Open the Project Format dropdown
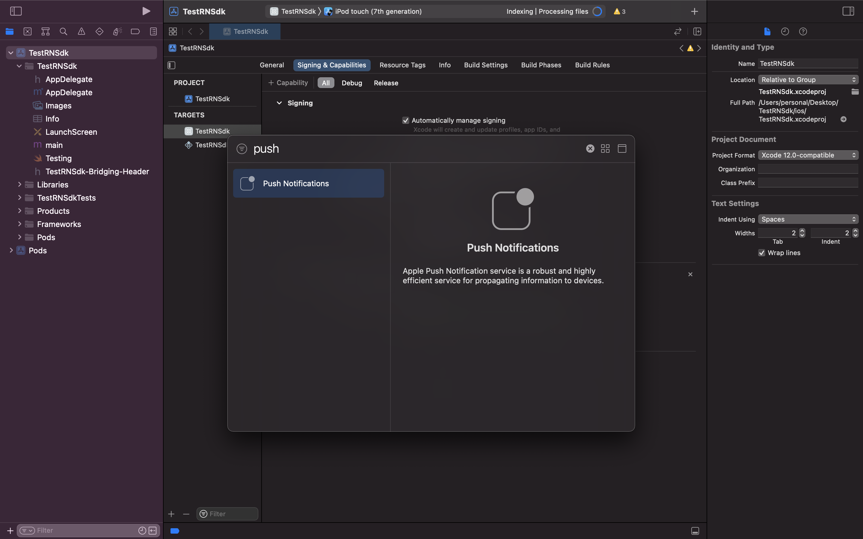863x539 pixels. pos(808,155)
